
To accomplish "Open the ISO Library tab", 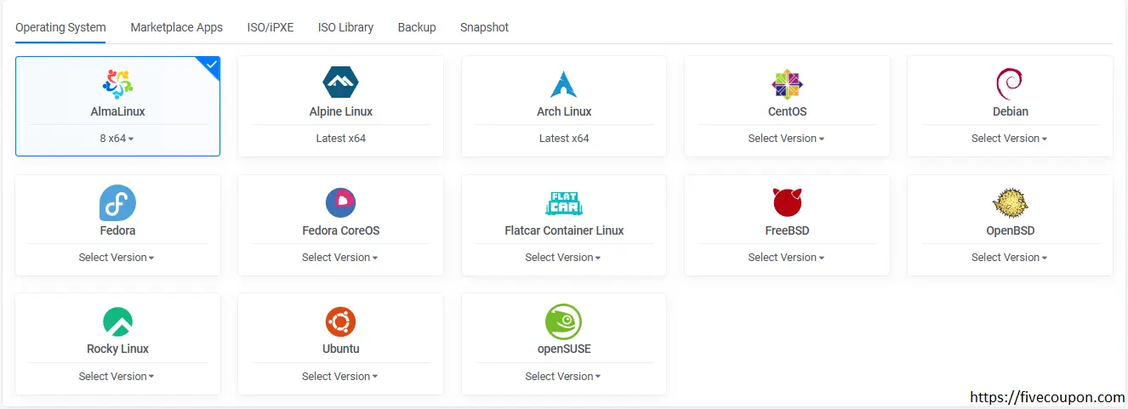I will click(345, 27).
